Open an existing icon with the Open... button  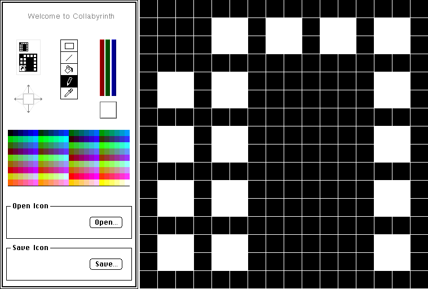point(106,222)
